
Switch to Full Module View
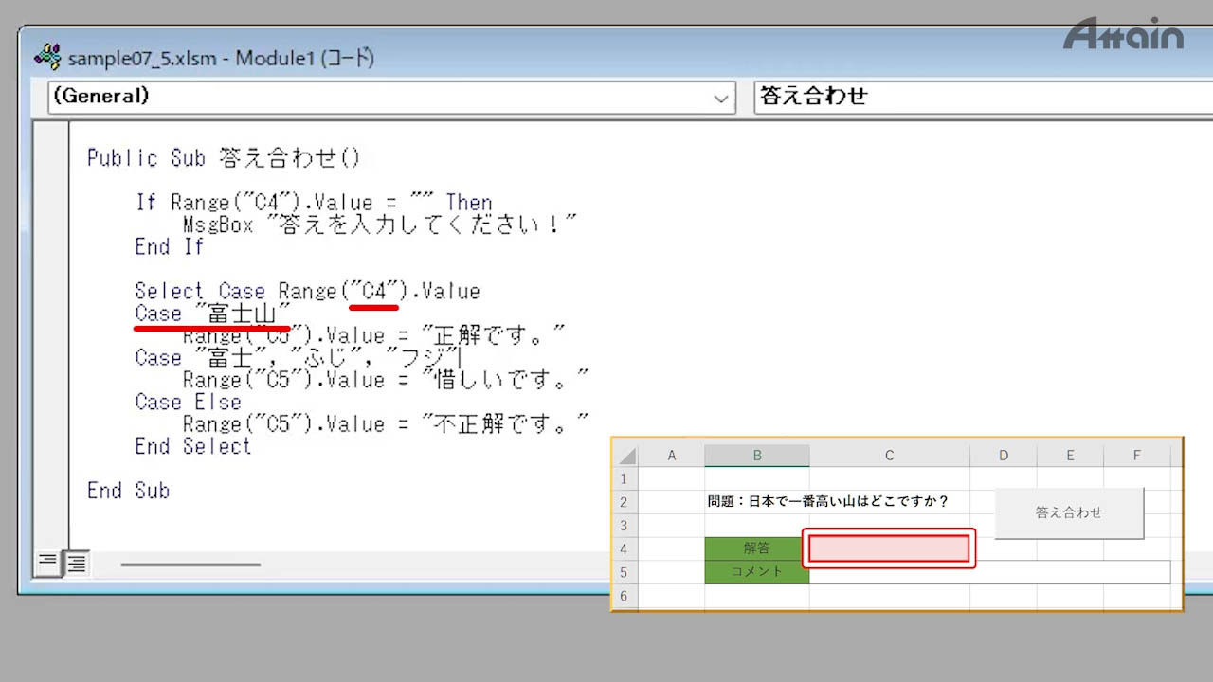[x=76, y=563]
